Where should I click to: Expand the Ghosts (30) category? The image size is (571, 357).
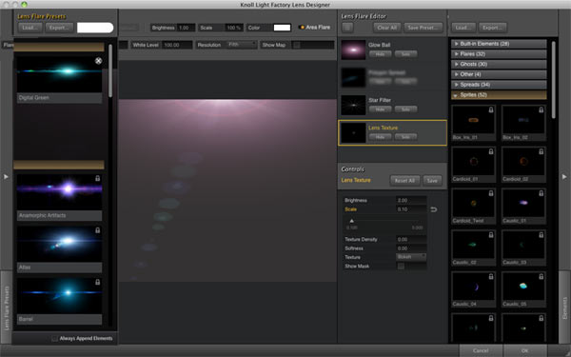(499, 64)
